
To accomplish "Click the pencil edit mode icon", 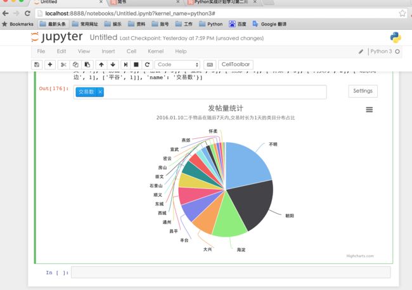I will [x=361, y=51].
